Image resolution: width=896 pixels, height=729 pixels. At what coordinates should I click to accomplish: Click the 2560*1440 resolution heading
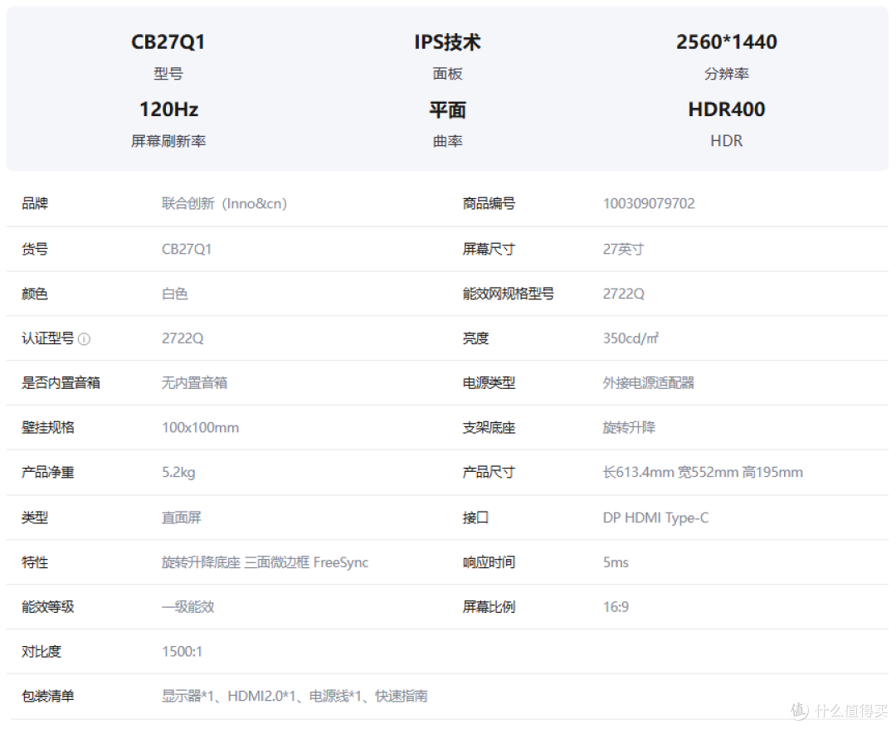[726, 41]
